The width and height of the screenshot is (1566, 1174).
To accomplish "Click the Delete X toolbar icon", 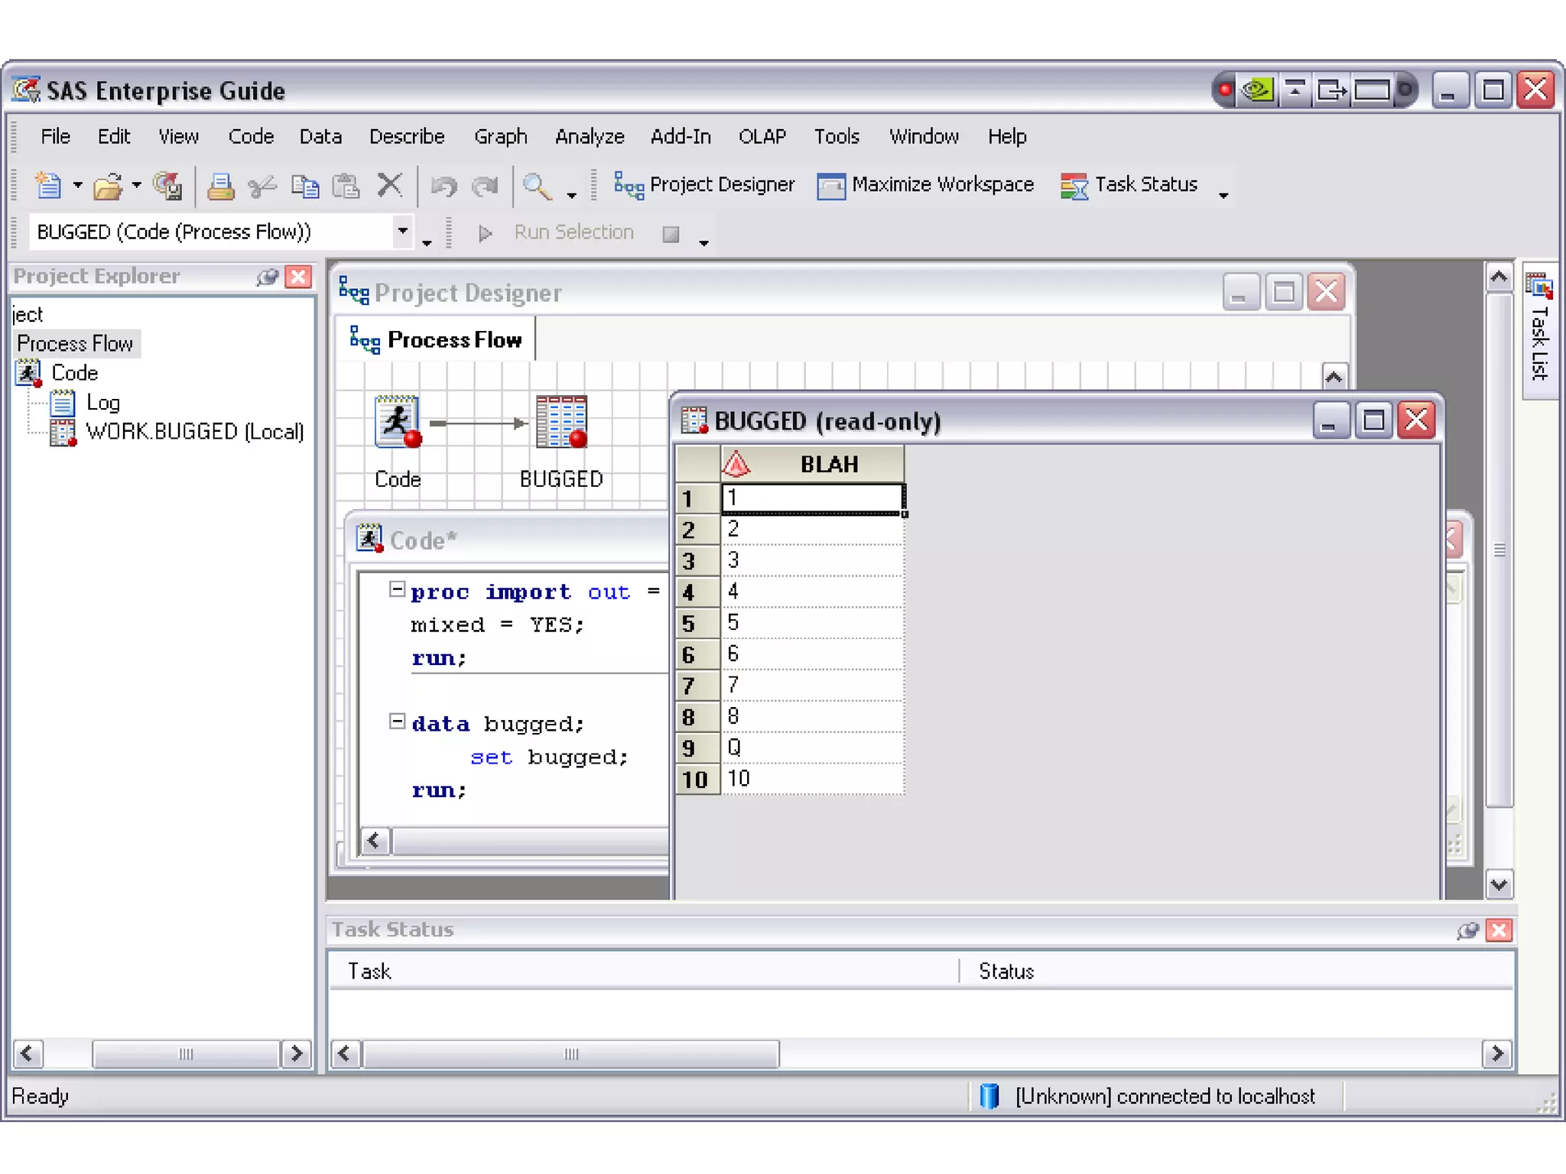I will pyautogui.click(x=390, y=185).
